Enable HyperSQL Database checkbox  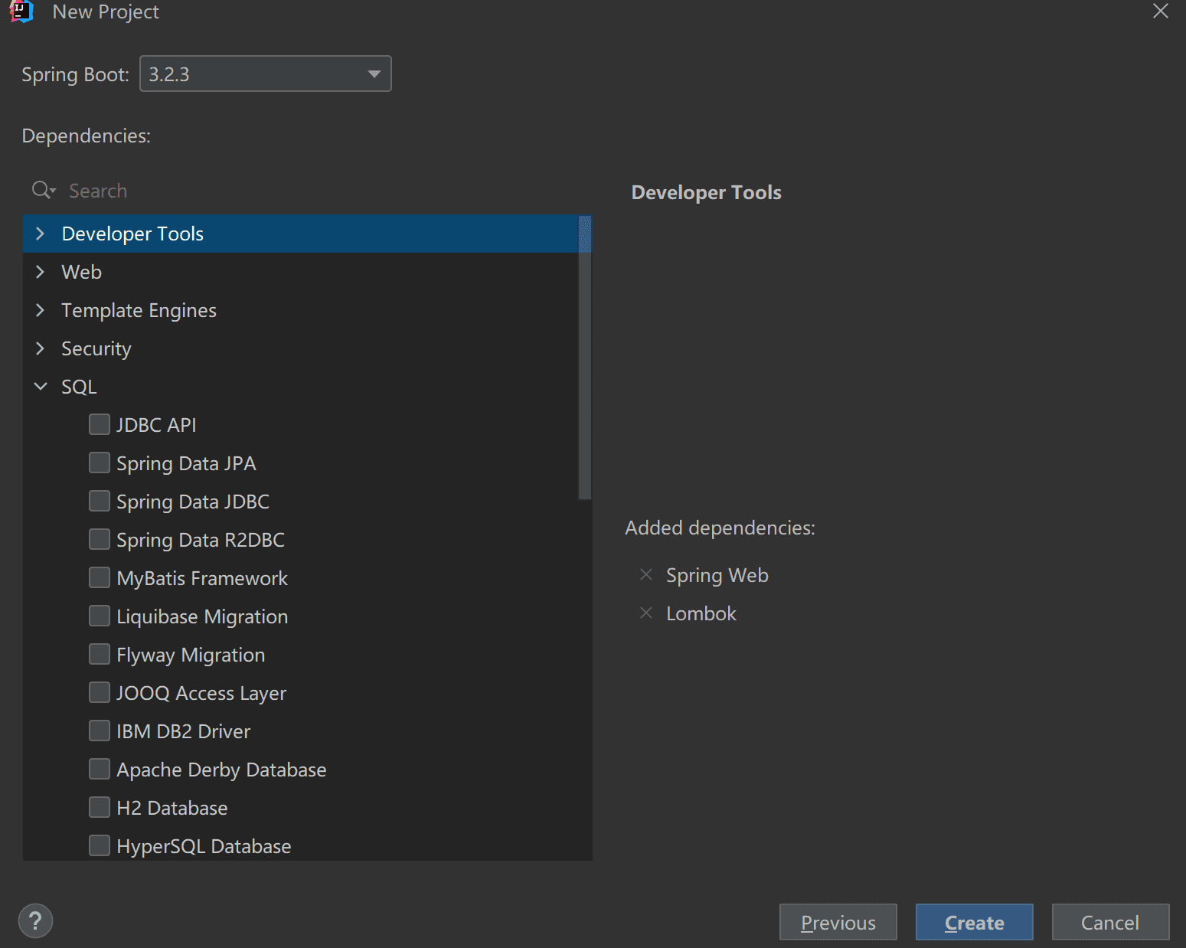pyautogui.click(x=100, y=845)
